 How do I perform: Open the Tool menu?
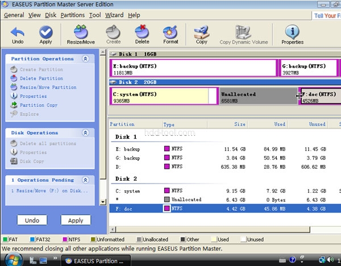tap(95, 15)
